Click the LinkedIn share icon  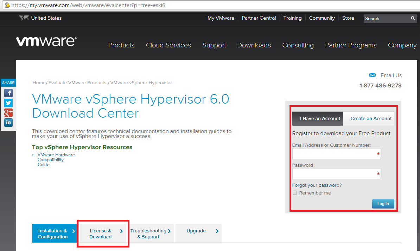[x=8, y=123]
